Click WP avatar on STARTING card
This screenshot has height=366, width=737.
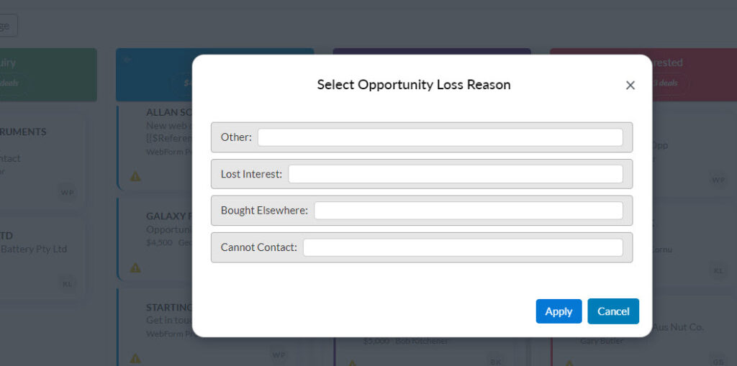coord(279,354)
